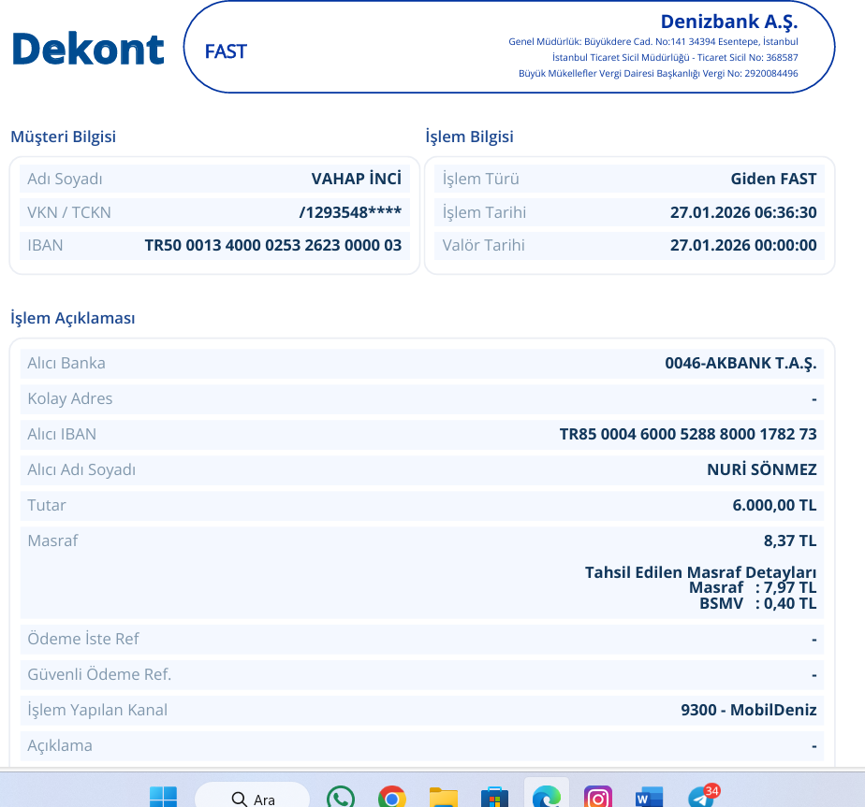Image resolution: width=865 pixels, height=807 pixels.
Task: Open Telegram with 34 notifications
Action: 702,796
